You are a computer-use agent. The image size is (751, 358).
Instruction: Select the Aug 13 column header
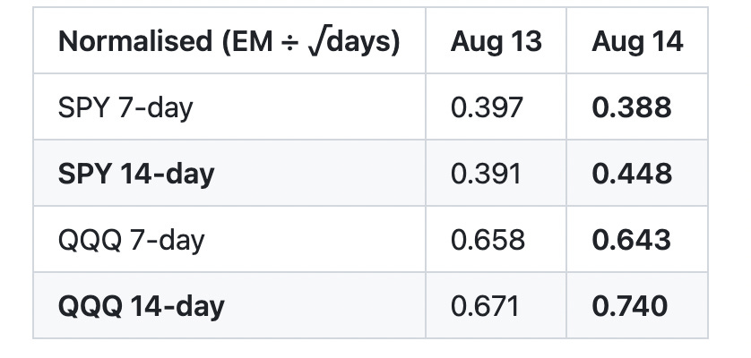pos(496,40)
